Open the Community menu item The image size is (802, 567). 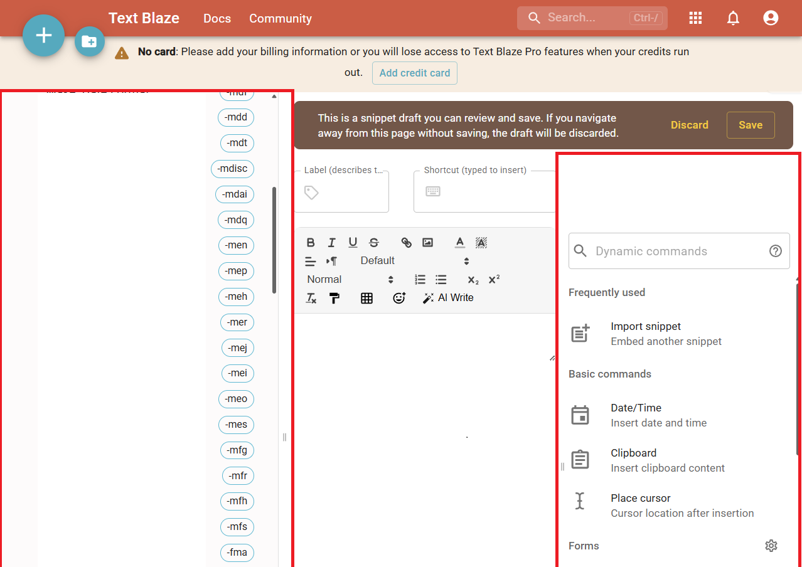tap(281, 18)
